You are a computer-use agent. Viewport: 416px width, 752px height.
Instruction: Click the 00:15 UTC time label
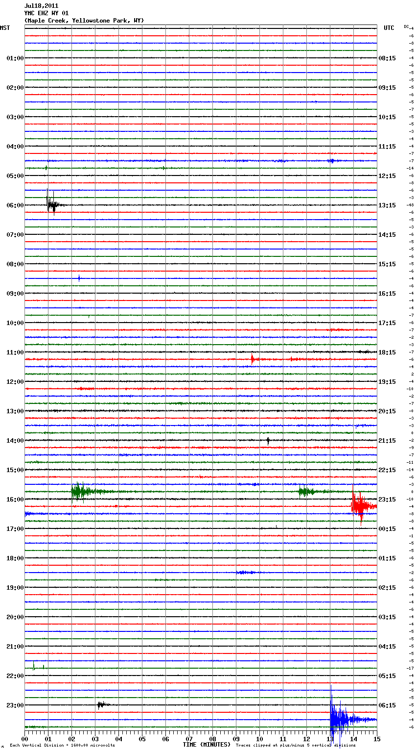click(387, 529)
